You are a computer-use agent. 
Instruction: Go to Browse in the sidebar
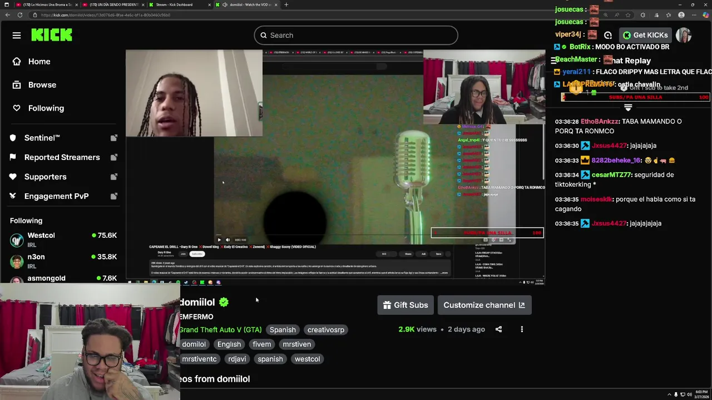tap(42, 85)
